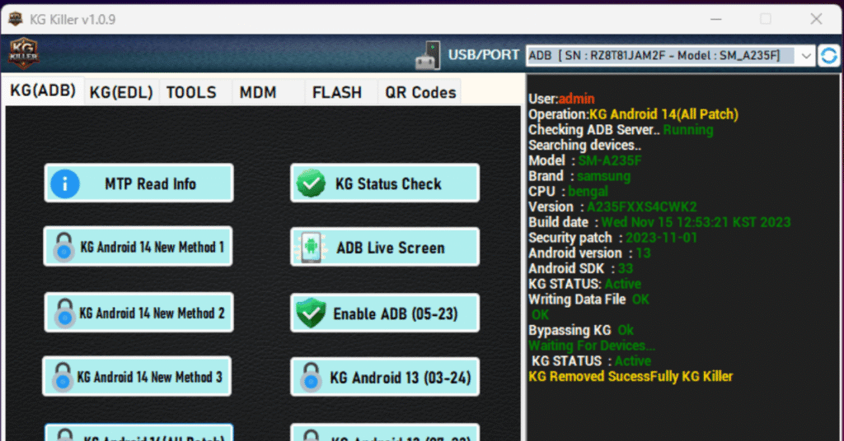This screenshot has width=844, height=441.
Task: Click the Build date log line
Action: (x=660, y=222)
